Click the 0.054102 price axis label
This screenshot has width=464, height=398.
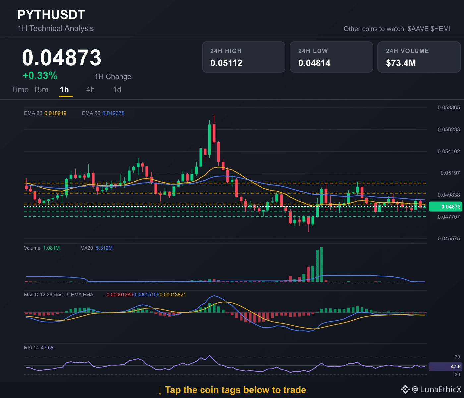[449, 152]
